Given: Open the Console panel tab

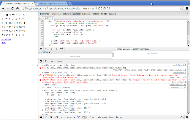Looking at the screenshot, I should (113, 14).
